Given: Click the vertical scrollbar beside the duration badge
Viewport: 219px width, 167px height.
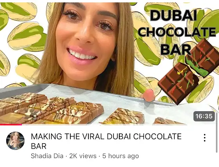Looking at the screenshot, I should [217, 119].
